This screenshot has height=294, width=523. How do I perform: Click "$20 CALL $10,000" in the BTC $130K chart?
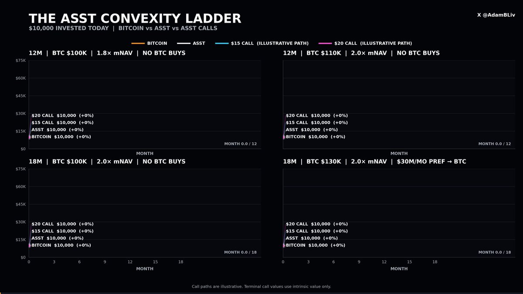pos(317,224)
